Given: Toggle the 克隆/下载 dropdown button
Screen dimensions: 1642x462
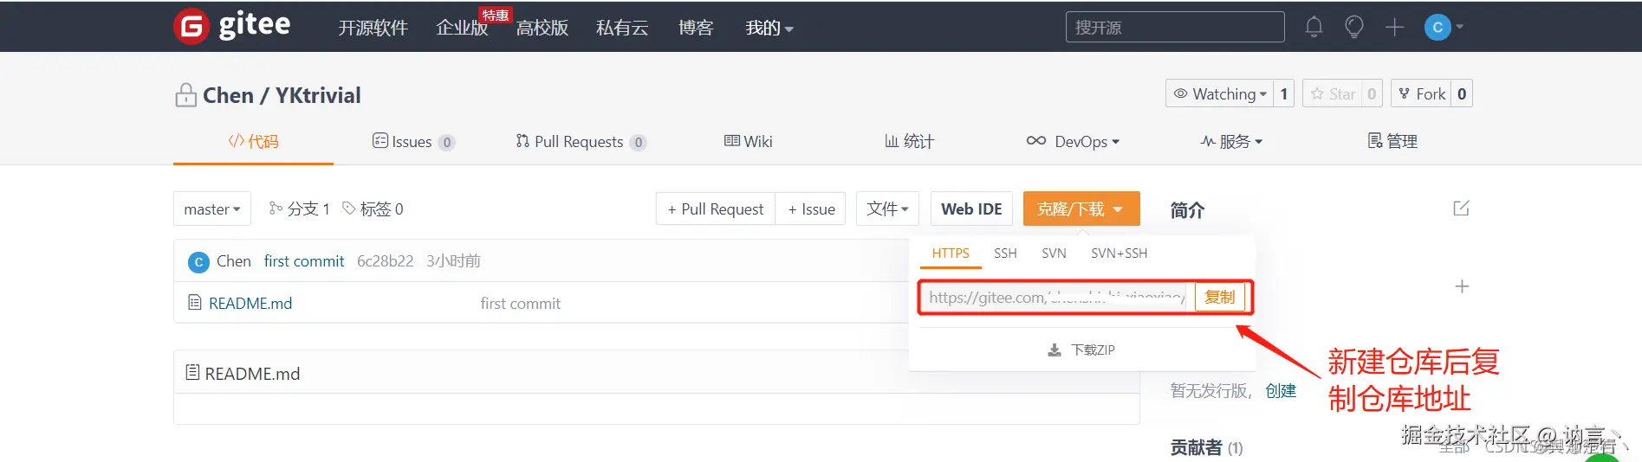Looking at the screenshot, I should [1081, 209].
